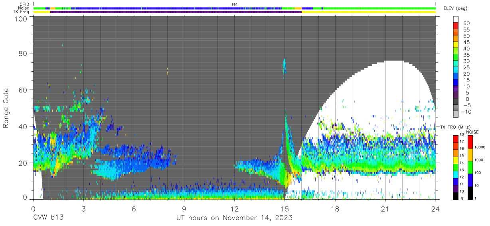Click the '12' tick on the UT hours axis
Viewport: 490px width, 226px height.
tap(235, 208)
